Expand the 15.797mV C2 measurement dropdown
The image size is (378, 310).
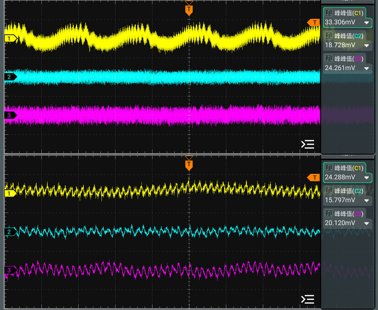click(367, 201)
